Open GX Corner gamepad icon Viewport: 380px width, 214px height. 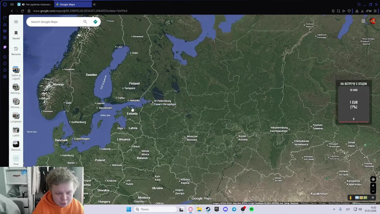[x=12, y=4]
